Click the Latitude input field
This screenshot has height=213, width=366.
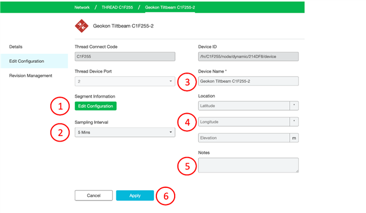[244, 106]
